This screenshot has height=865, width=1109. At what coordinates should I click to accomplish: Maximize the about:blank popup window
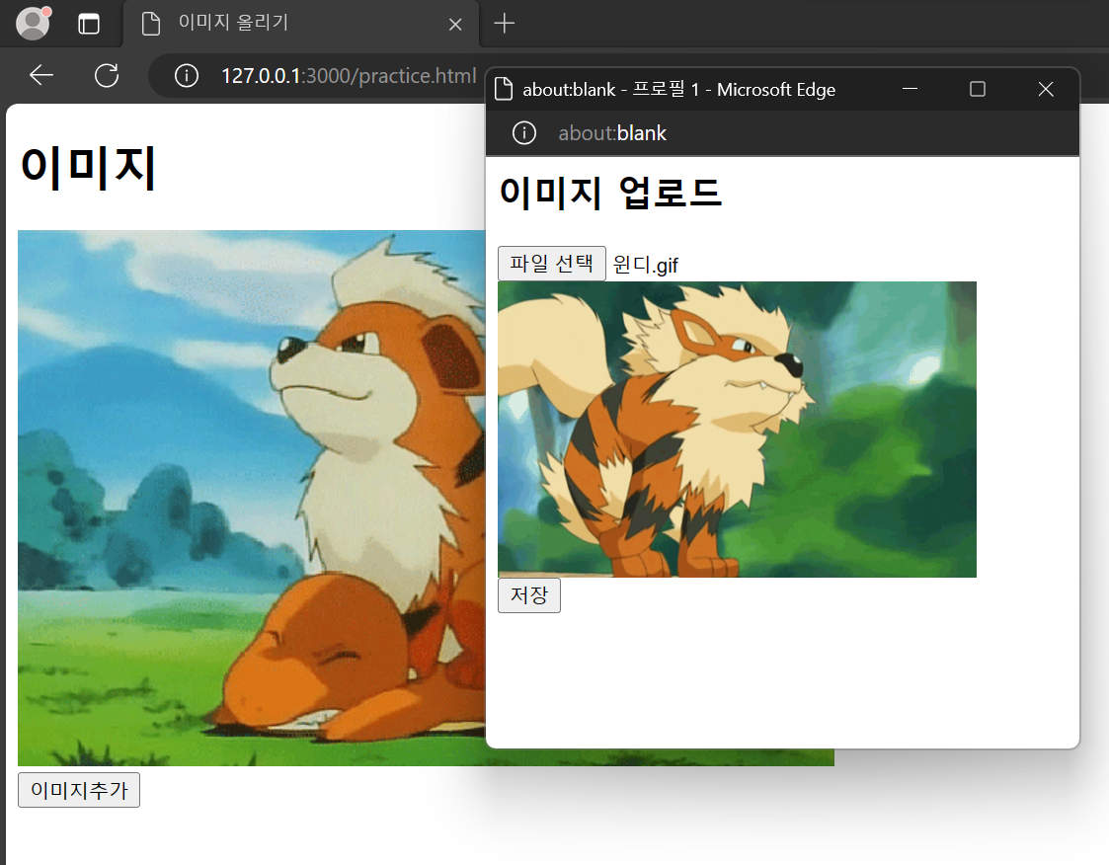point(978,89)
